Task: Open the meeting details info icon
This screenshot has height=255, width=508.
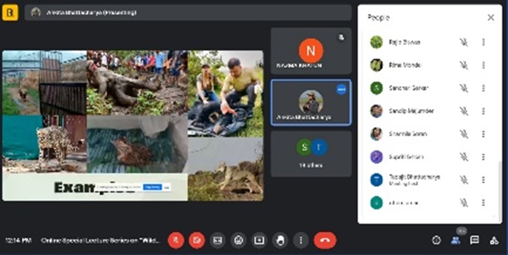Action: (437, 240)
